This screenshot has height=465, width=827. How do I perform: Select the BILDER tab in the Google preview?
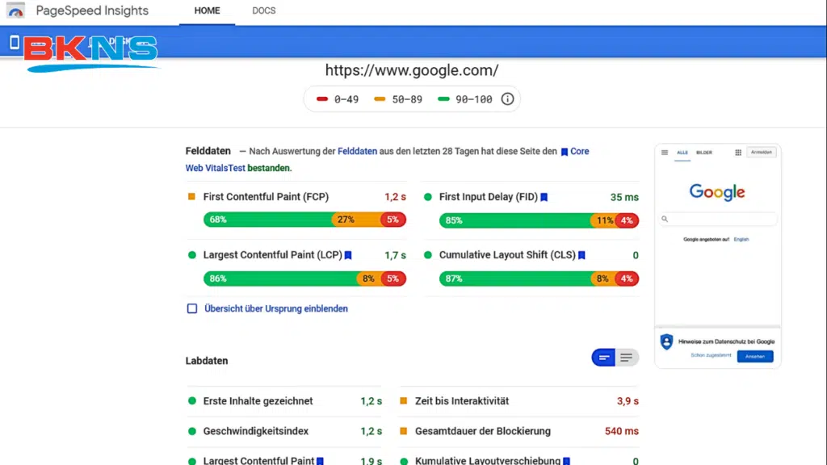tap(704, 153)
